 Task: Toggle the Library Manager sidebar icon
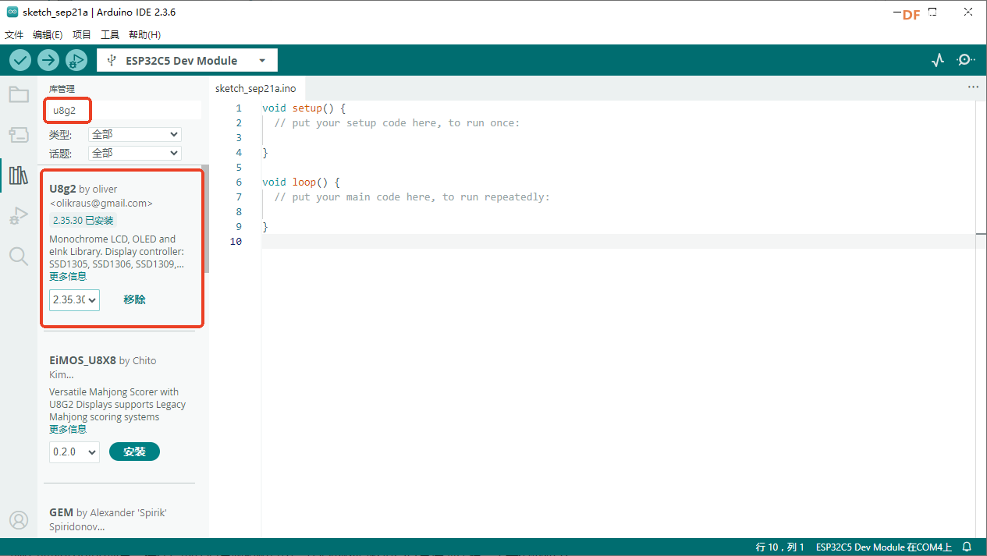[19, 175]
